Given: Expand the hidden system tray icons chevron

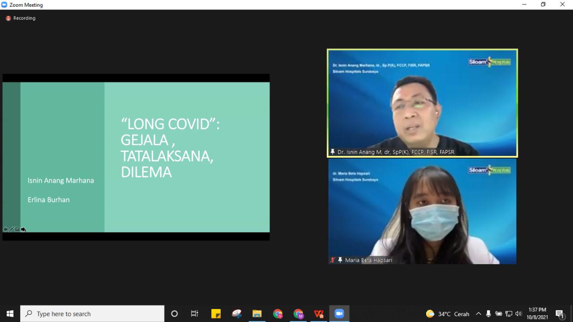Looking at the screenshot, I should pyautogui.click(x=478, y=313).
